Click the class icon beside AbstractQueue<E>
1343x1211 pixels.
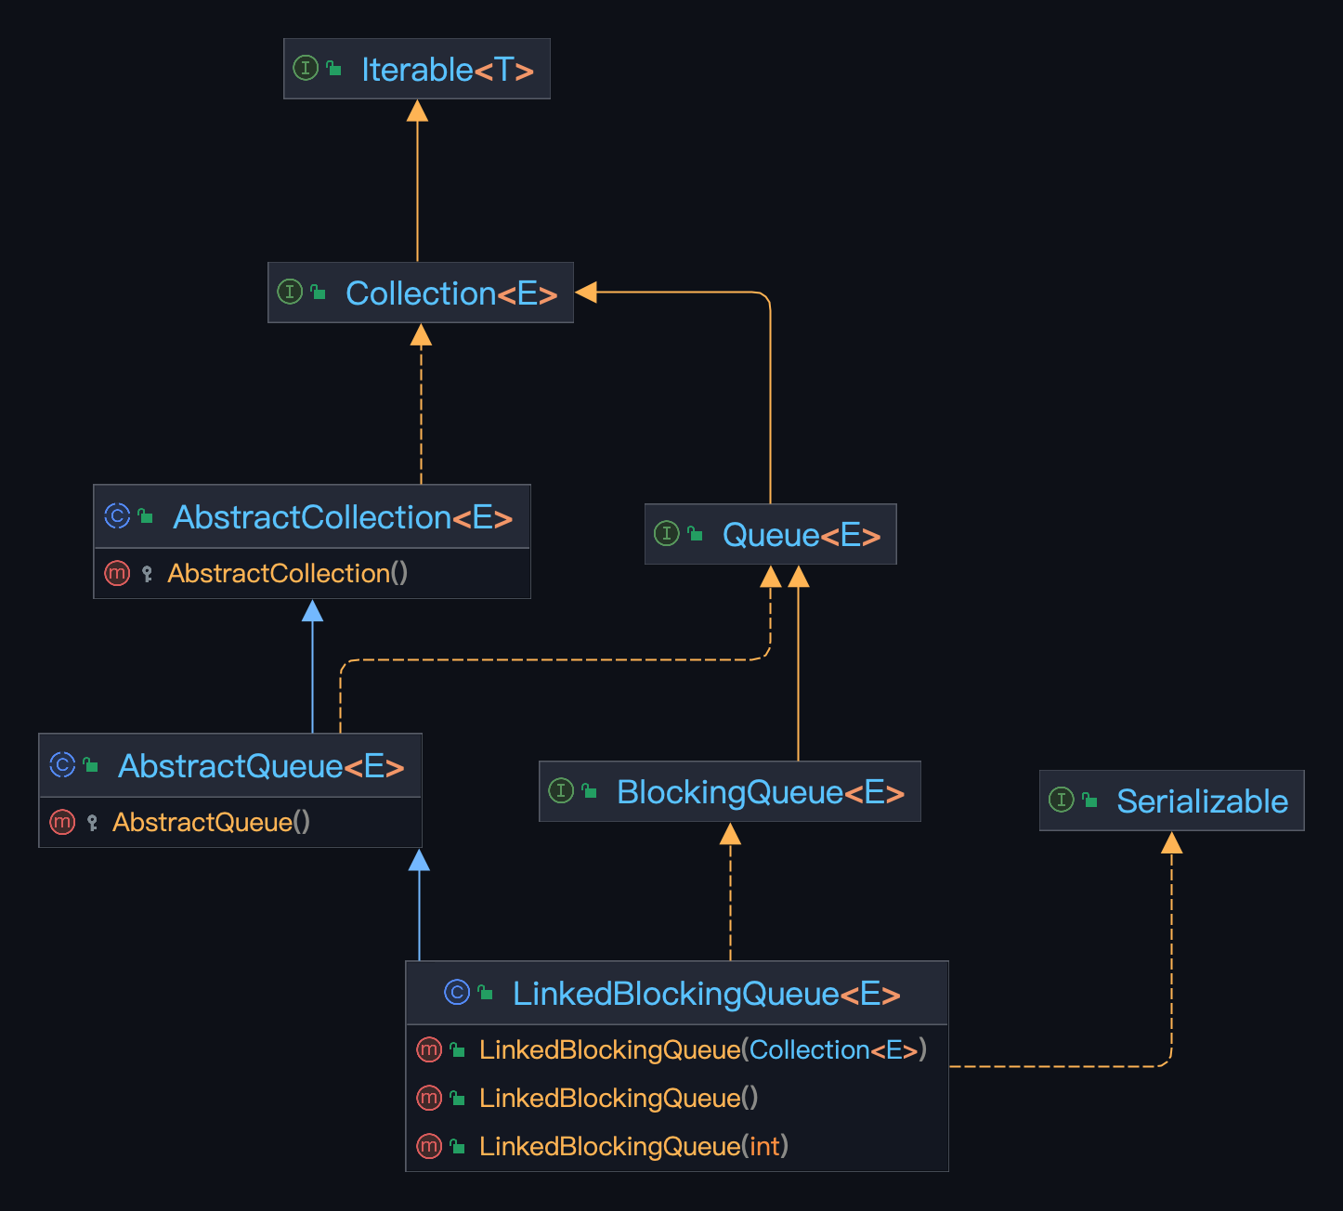pos(60,765)
